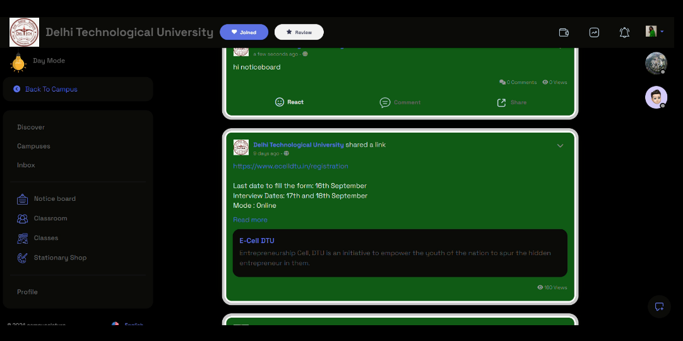Screen dimensions: 683x341
Task: Open Profile in sidebar
Action: click(x=27, y=292)
